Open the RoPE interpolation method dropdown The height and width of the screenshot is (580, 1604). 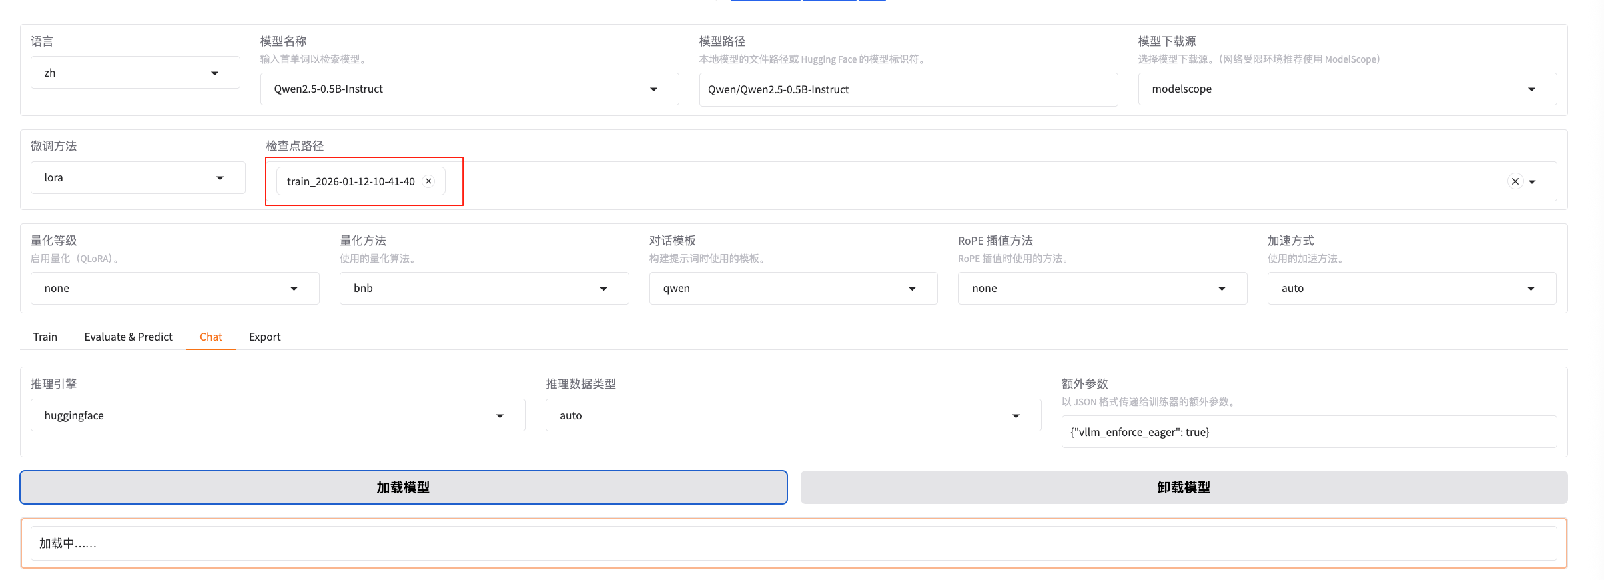[x=1102, y=289]
